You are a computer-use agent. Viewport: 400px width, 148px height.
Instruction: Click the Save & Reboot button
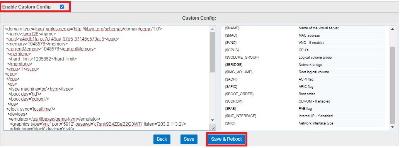226,139
